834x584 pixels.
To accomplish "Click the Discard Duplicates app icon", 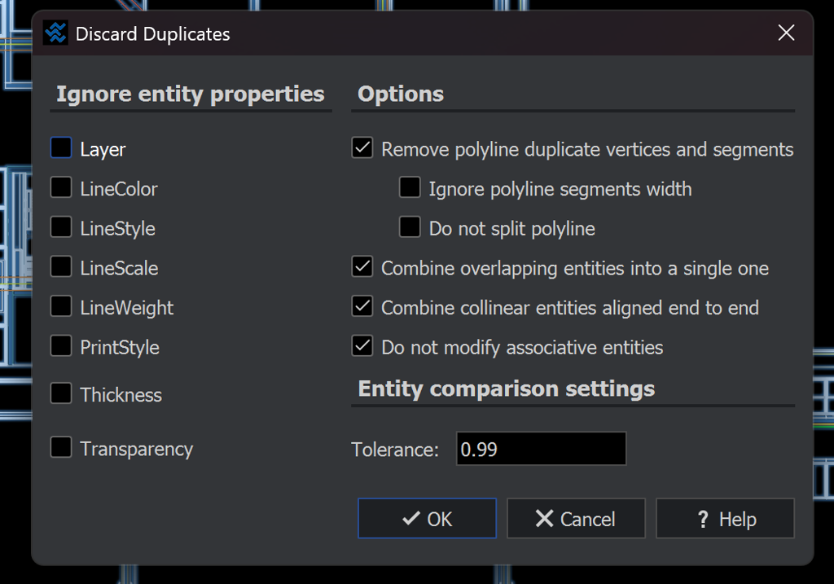I will coord(55,33).
